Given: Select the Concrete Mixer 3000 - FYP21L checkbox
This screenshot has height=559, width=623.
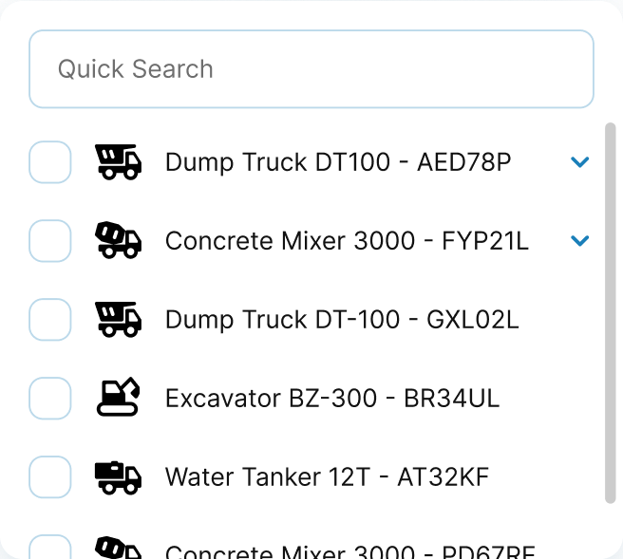Looking at the screenshot, I should (x=50, y=241).
